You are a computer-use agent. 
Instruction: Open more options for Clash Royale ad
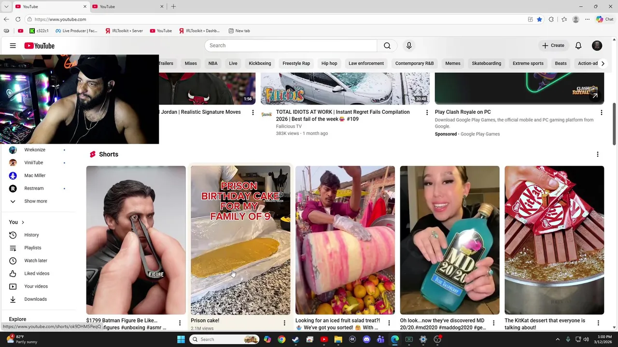(x=601, y=112)
